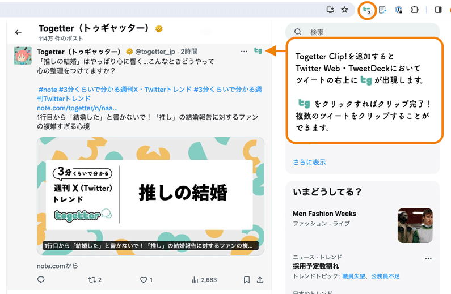Expand list with さらに表示 link
The height and width of the screenshot is (294, 451).
pyautogui.click(x=309, y=162)
